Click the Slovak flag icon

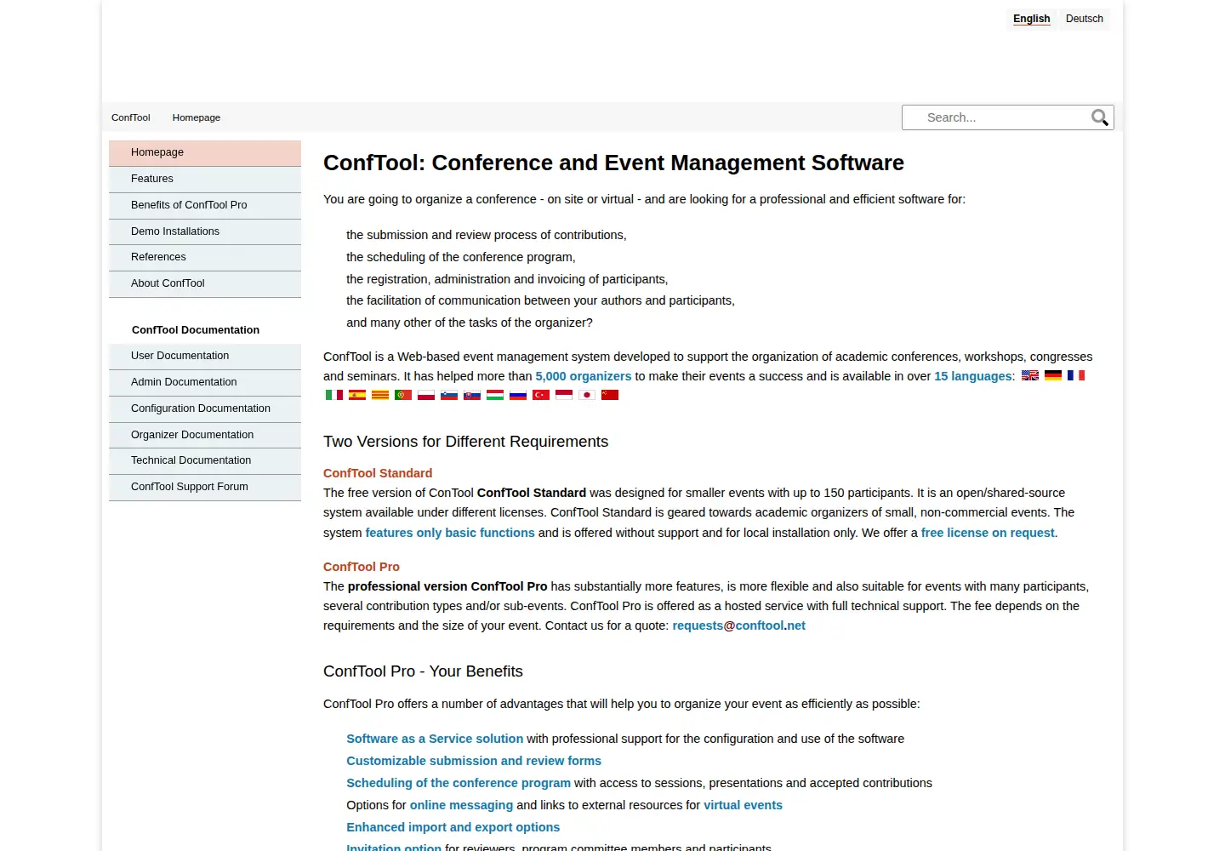tap(472, 395)
